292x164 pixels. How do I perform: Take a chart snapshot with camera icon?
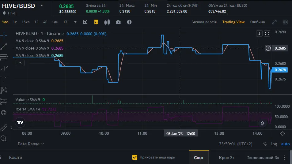pos(118,22)
